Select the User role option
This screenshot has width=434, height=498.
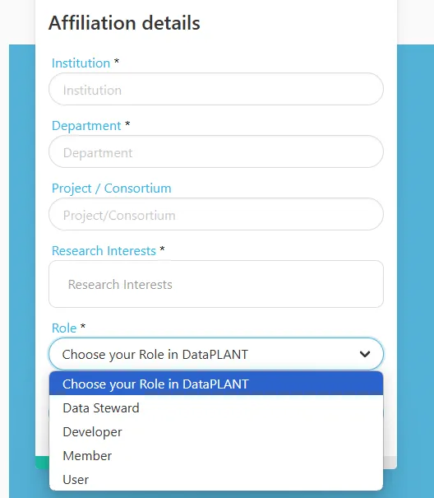216,480
